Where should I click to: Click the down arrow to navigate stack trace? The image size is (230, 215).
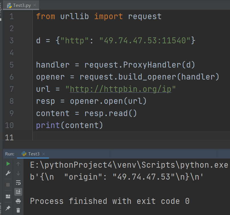(18, 173)
